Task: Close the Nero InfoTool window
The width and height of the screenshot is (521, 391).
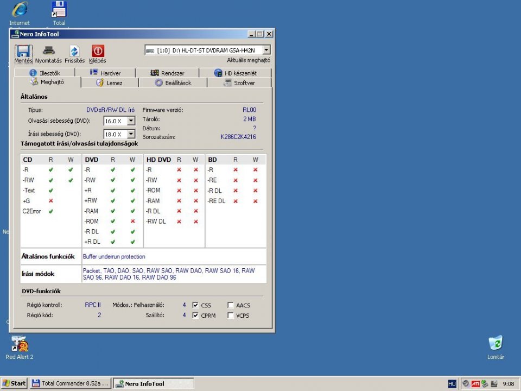Action: 269,34
